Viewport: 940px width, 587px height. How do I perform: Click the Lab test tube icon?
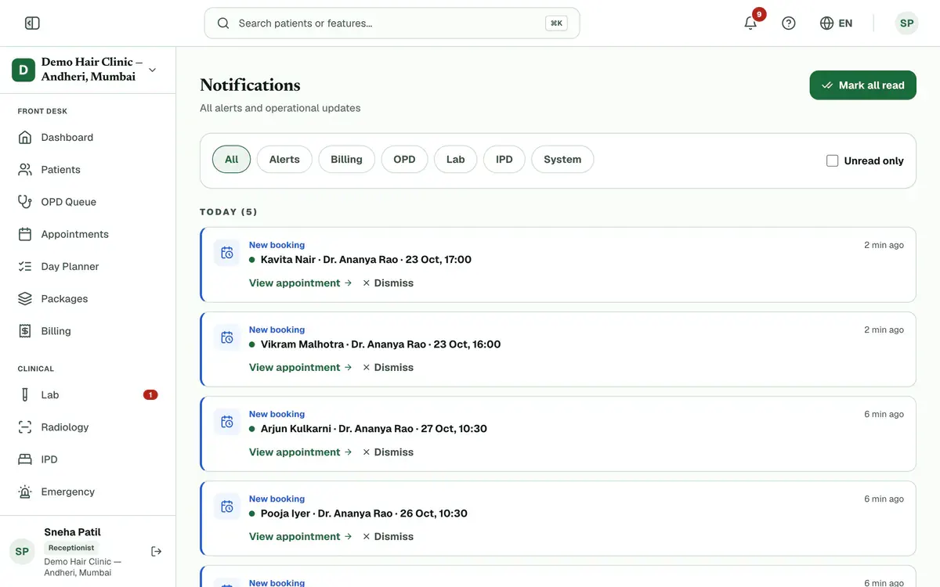pos(25,395)
